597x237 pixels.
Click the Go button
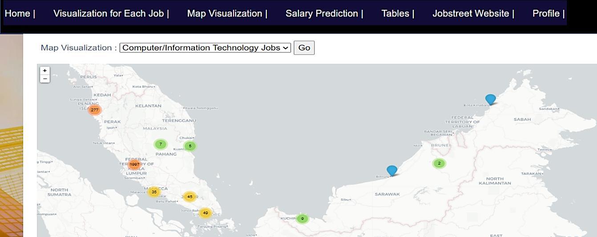(x=304, y=47)
